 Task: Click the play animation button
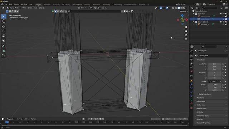pyautogui.click(x=97, y=119)
